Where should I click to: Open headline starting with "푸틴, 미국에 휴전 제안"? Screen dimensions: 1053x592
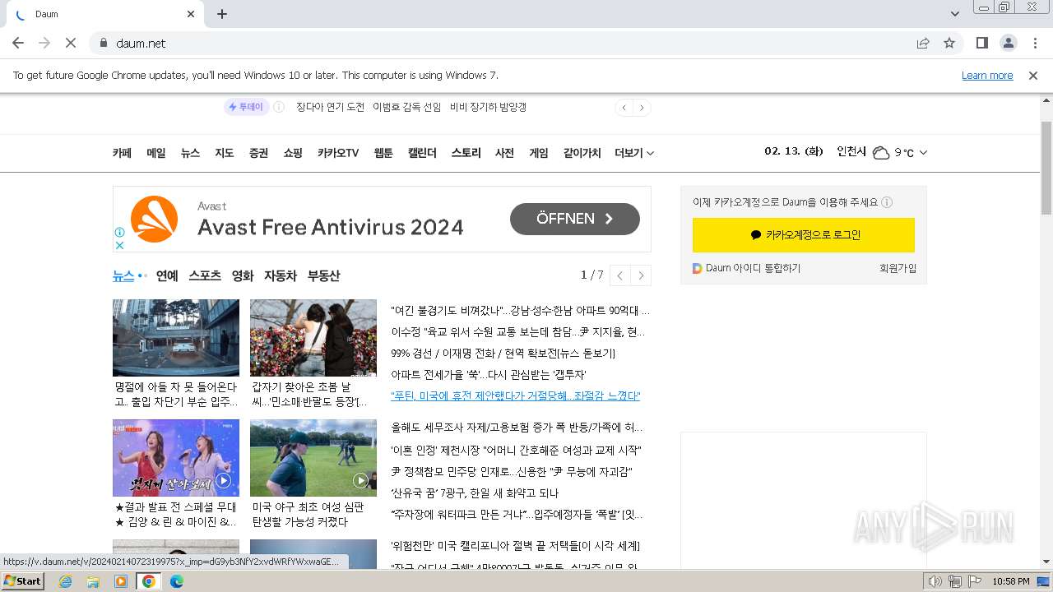click(516, 396)
